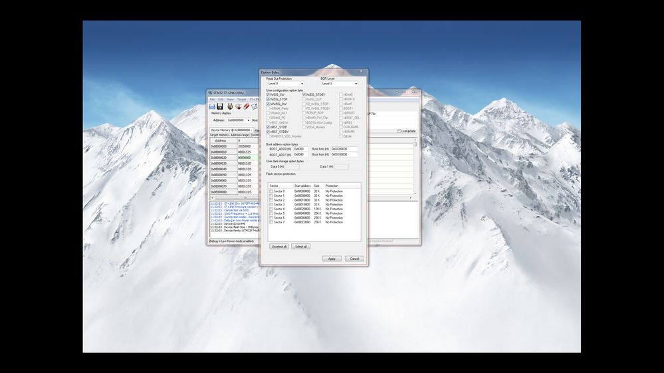Screen dimensions: 664x373
Task: Toggle the LiveUpdate checkbox in ST-LINK window
Action: coord(399,131)
